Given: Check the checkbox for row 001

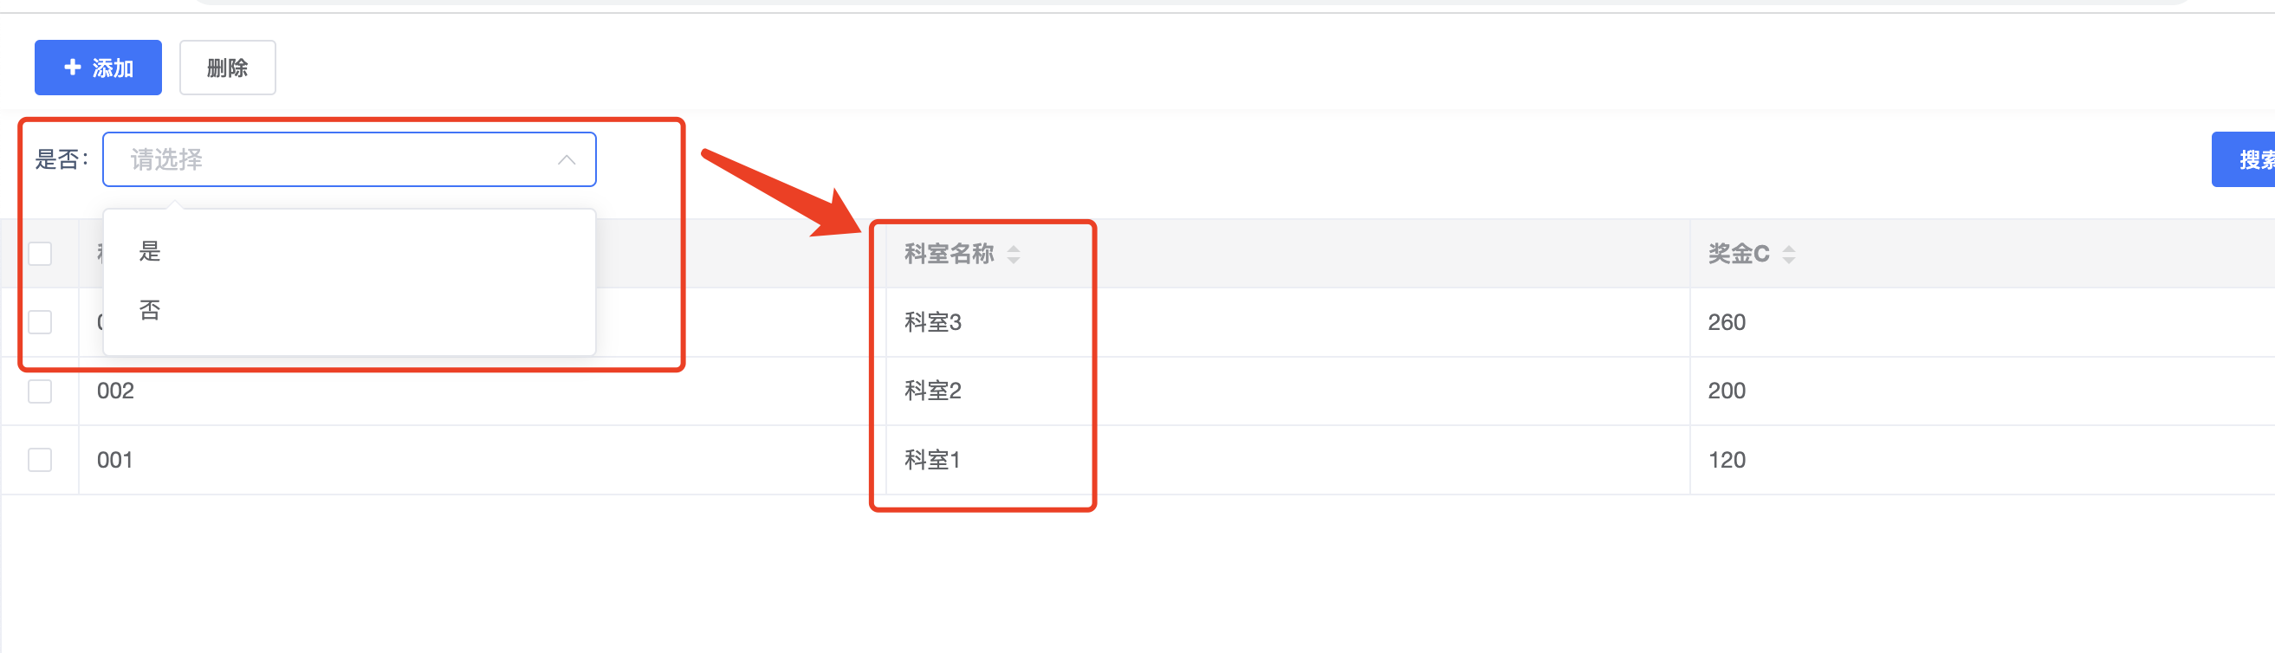Looking at the screenshot, I should click(40, 460).
